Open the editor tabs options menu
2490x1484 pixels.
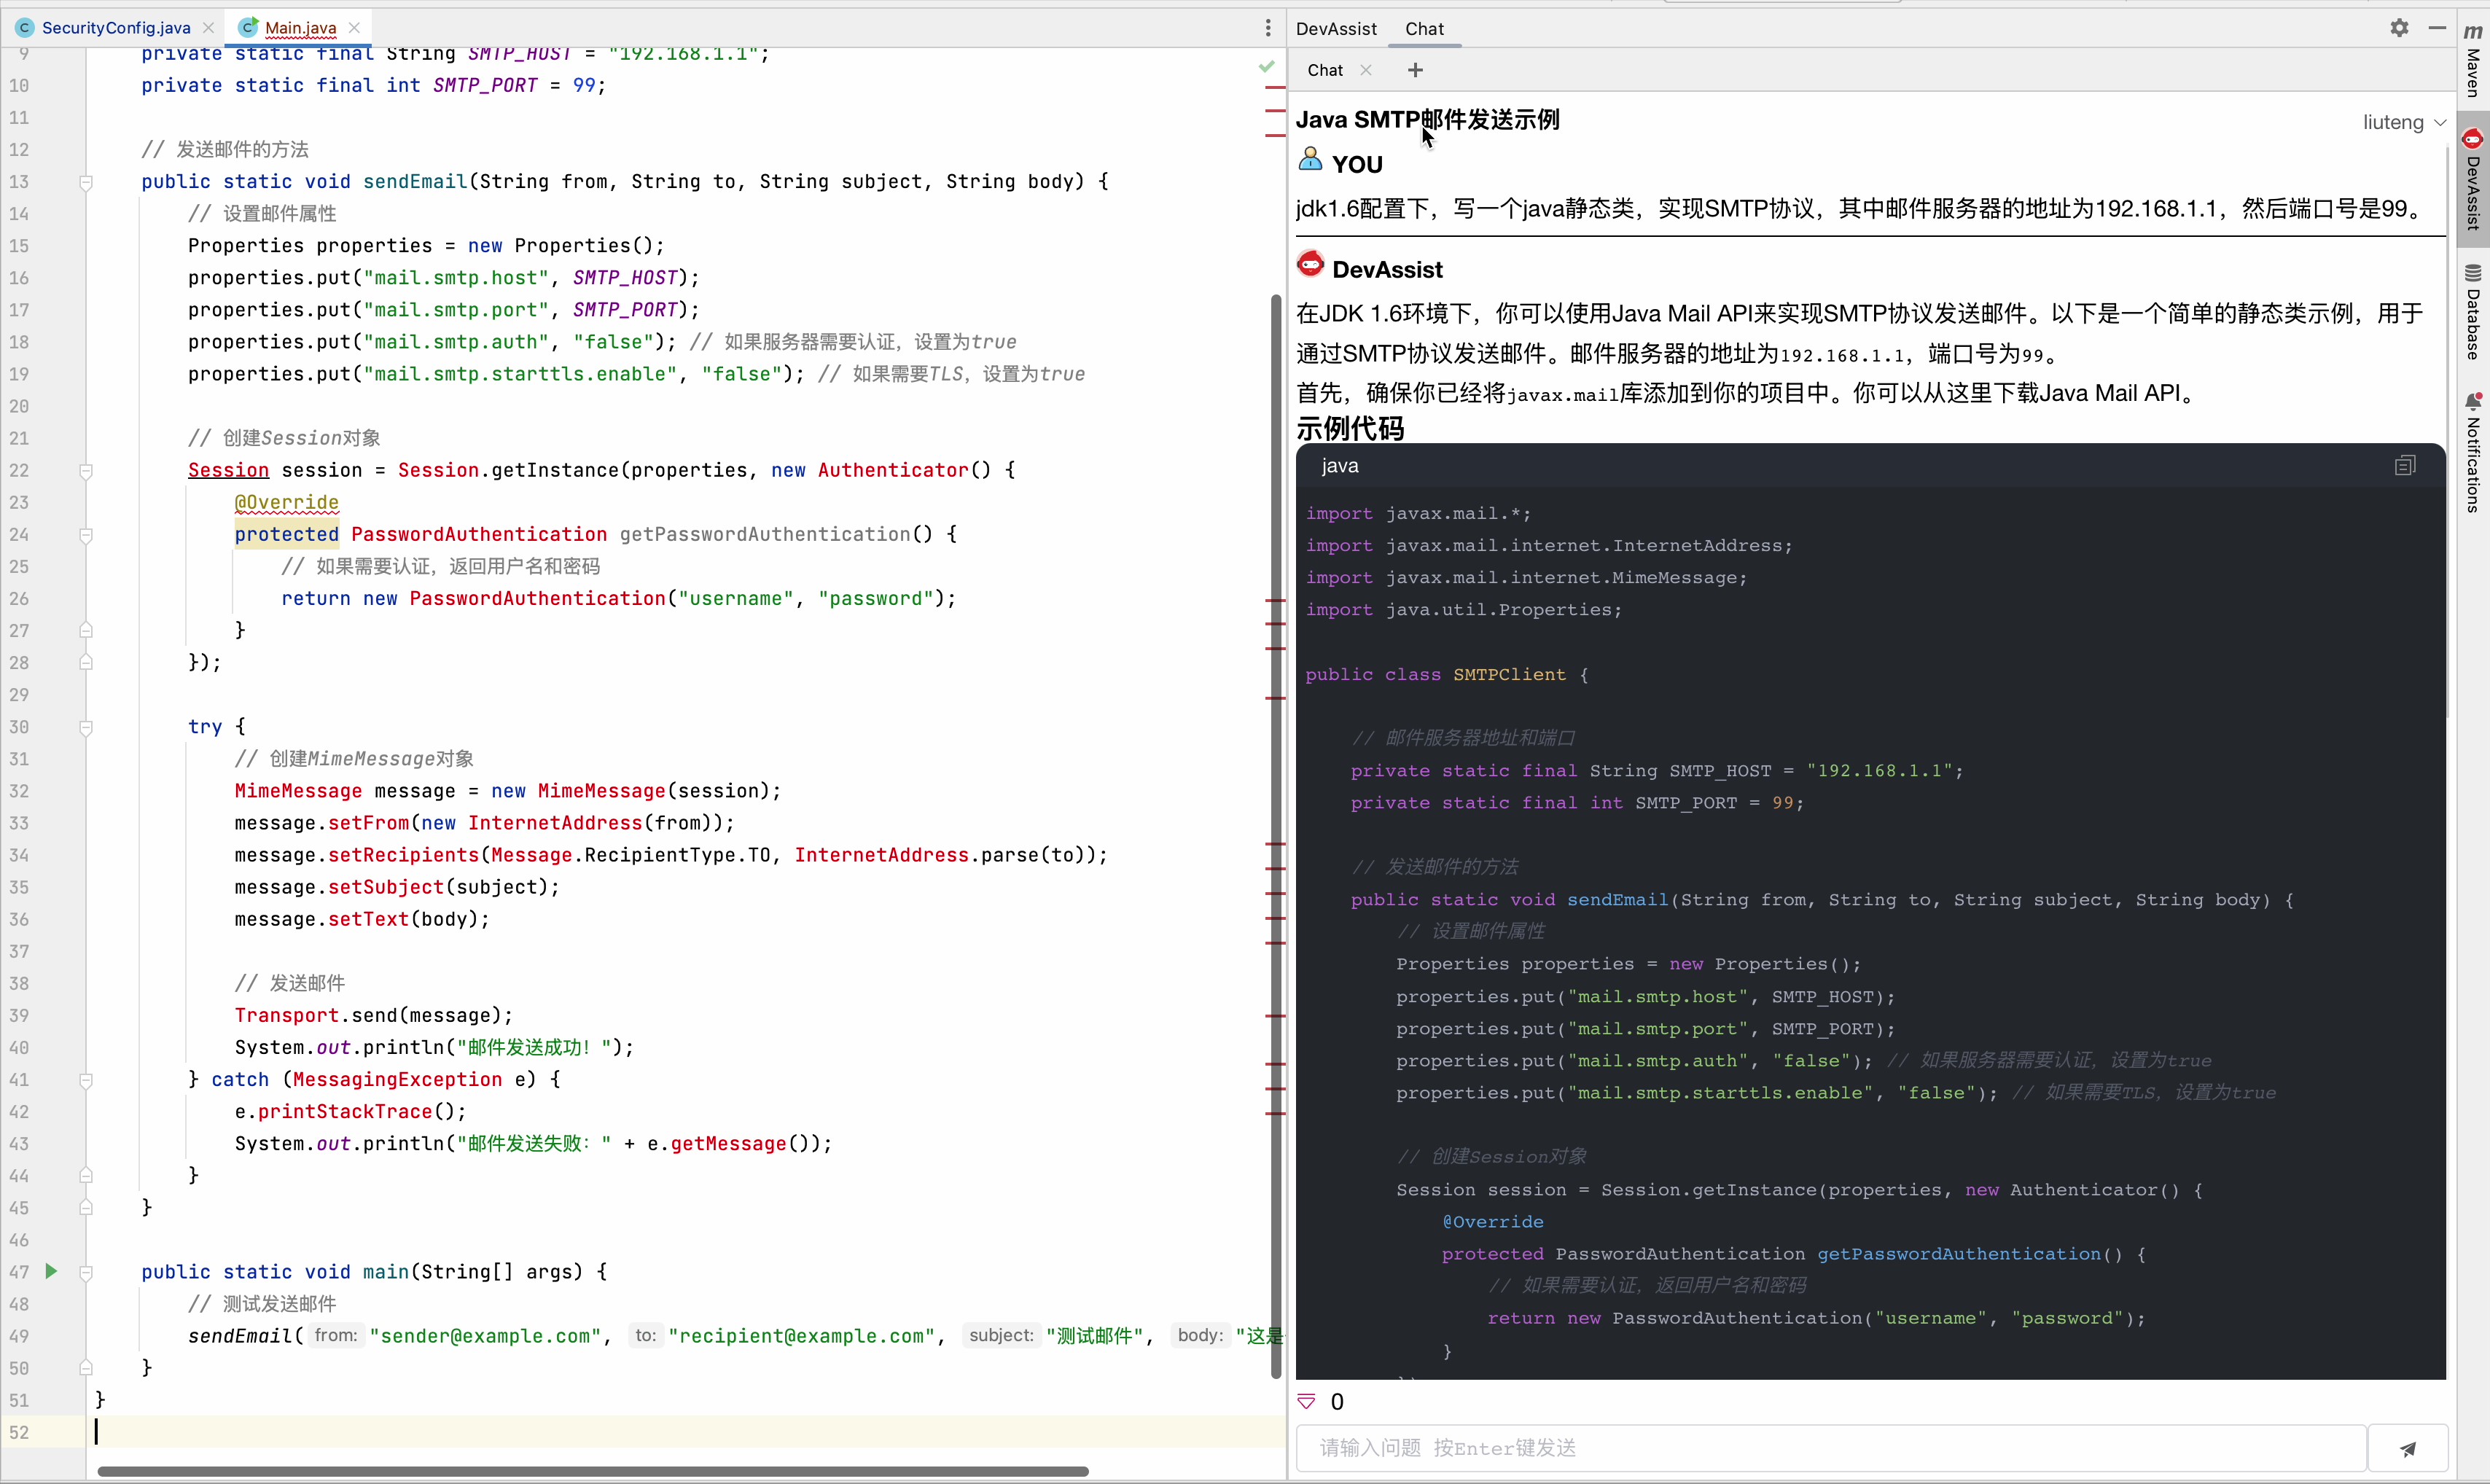coord(1268,28)
